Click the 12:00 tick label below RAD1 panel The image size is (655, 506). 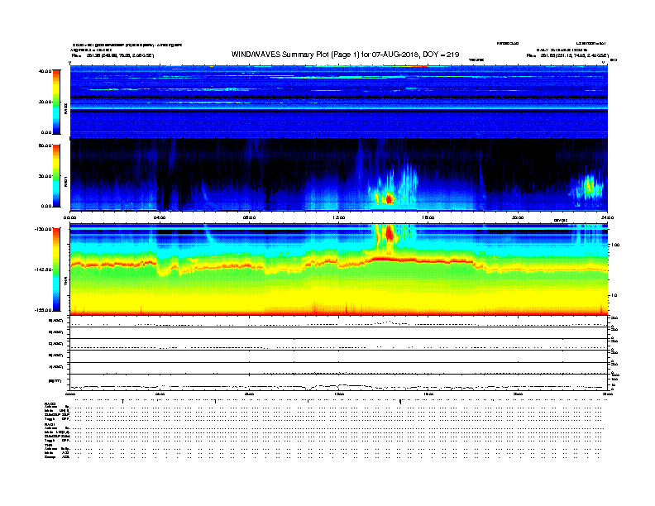pos(339,217)
